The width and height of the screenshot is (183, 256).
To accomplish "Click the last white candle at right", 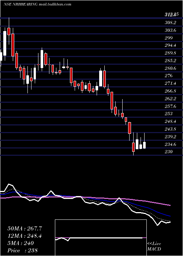I will (x=144, y=145).
